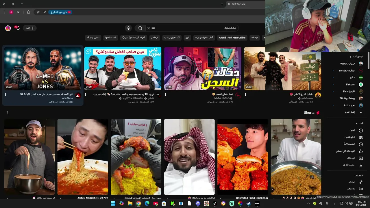The width and height of the screenshot is (370, 208).
Task: Open the 26:02 desert street sign video thumbnail
Action: [x=283, y=68]
